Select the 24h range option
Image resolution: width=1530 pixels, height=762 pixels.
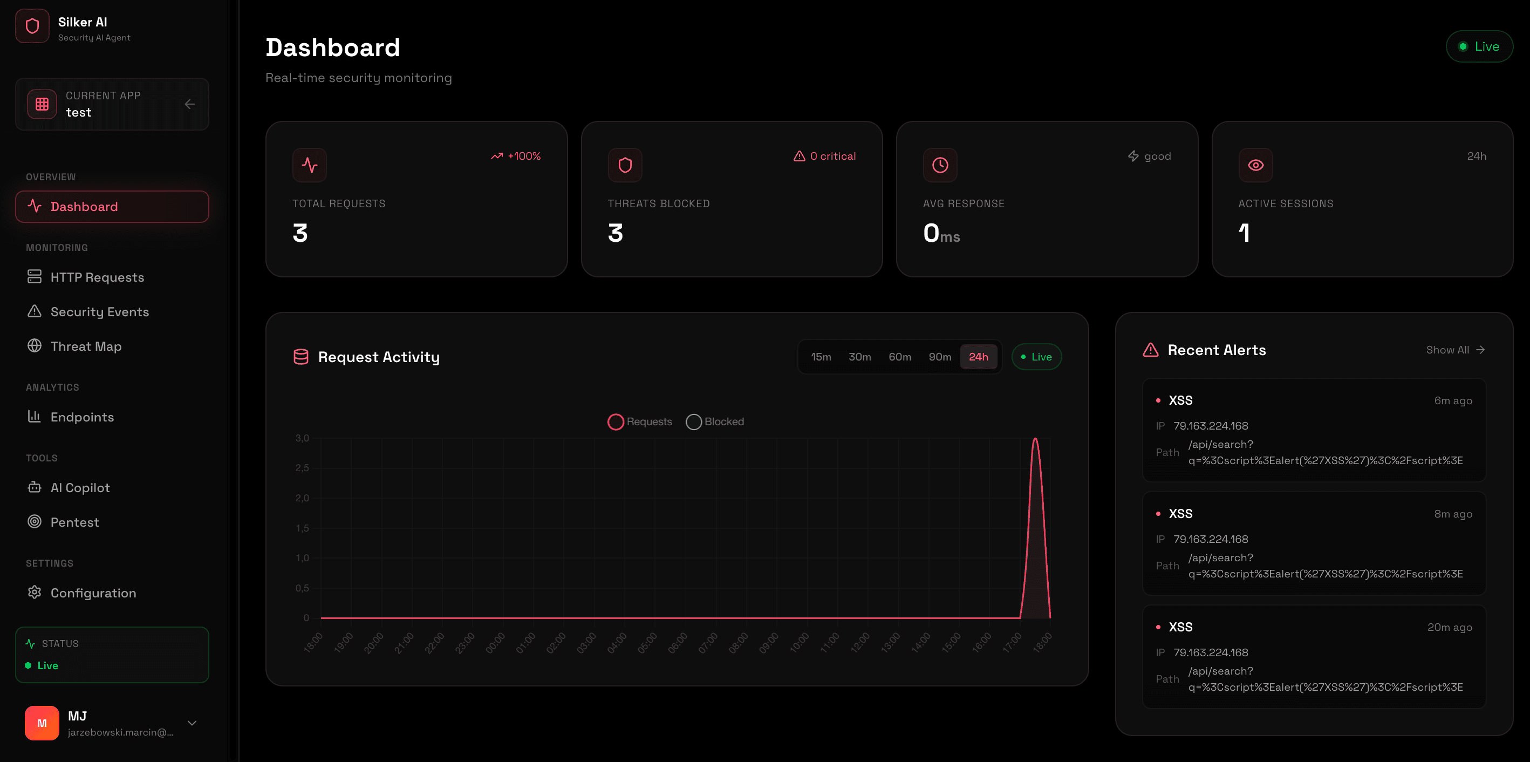point(979,356)
